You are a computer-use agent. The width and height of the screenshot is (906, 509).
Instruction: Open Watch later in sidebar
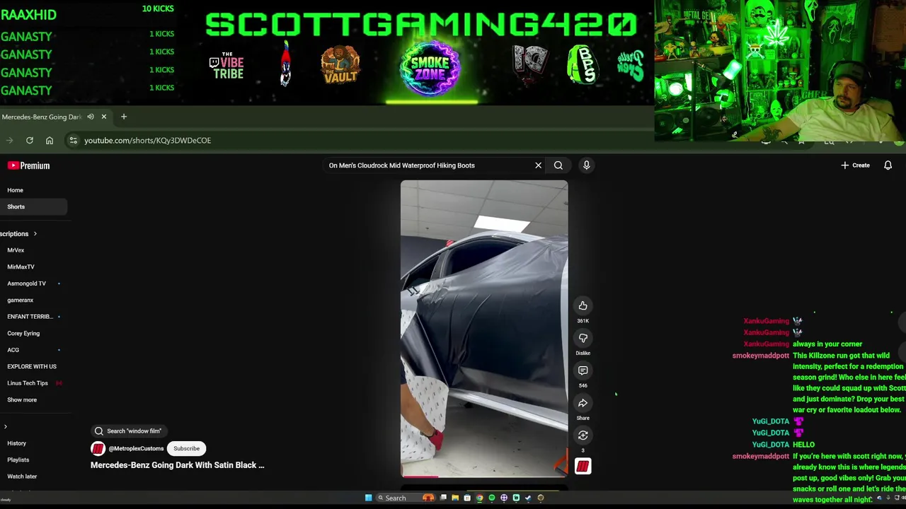(x=22, y=476)
